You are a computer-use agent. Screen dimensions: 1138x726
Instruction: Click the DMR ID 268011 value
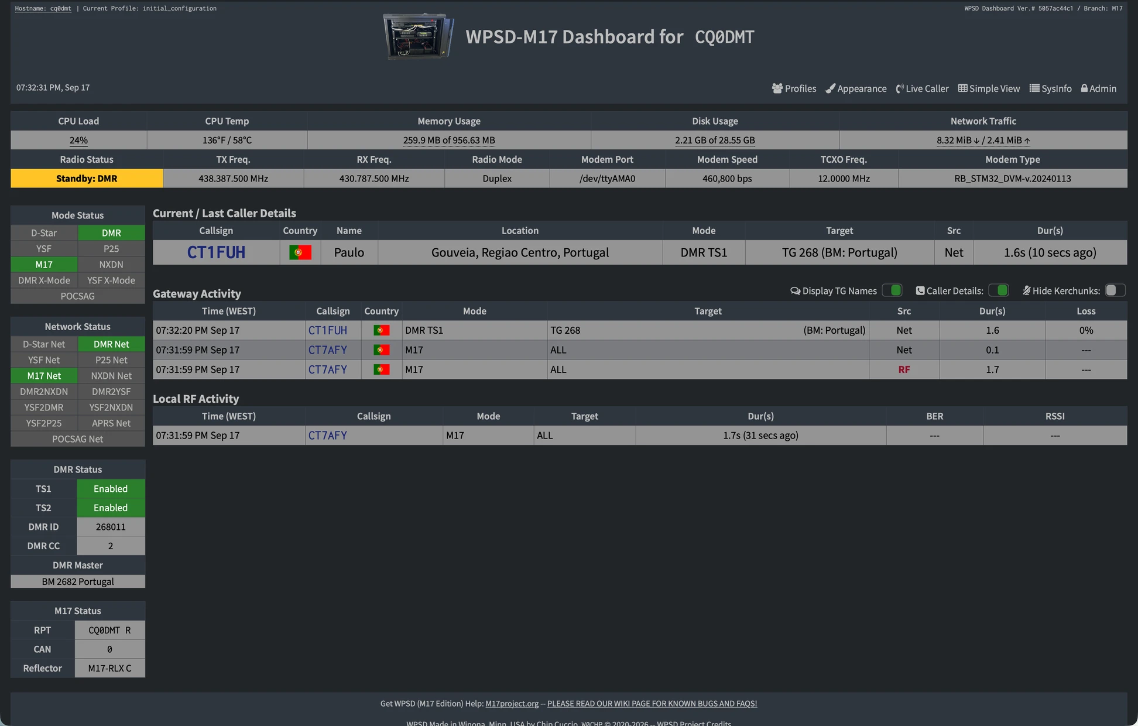pos(111,527)
